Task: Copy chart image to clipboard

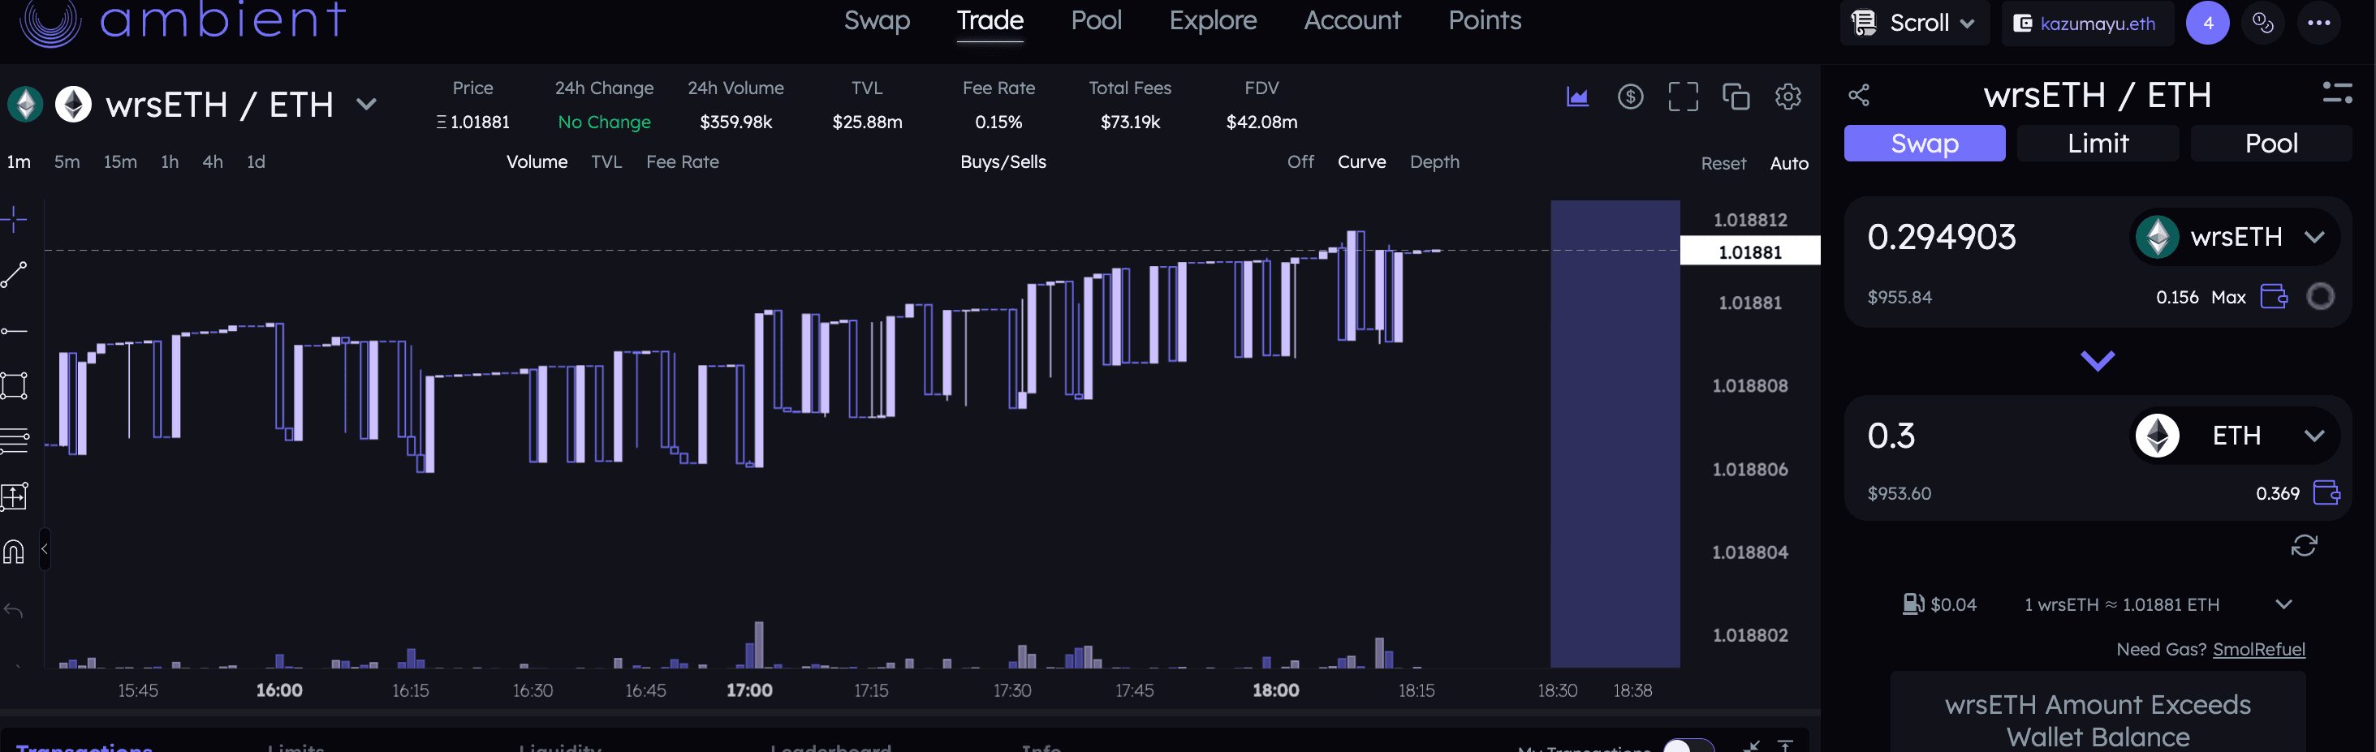Action: coord(1735,96)
